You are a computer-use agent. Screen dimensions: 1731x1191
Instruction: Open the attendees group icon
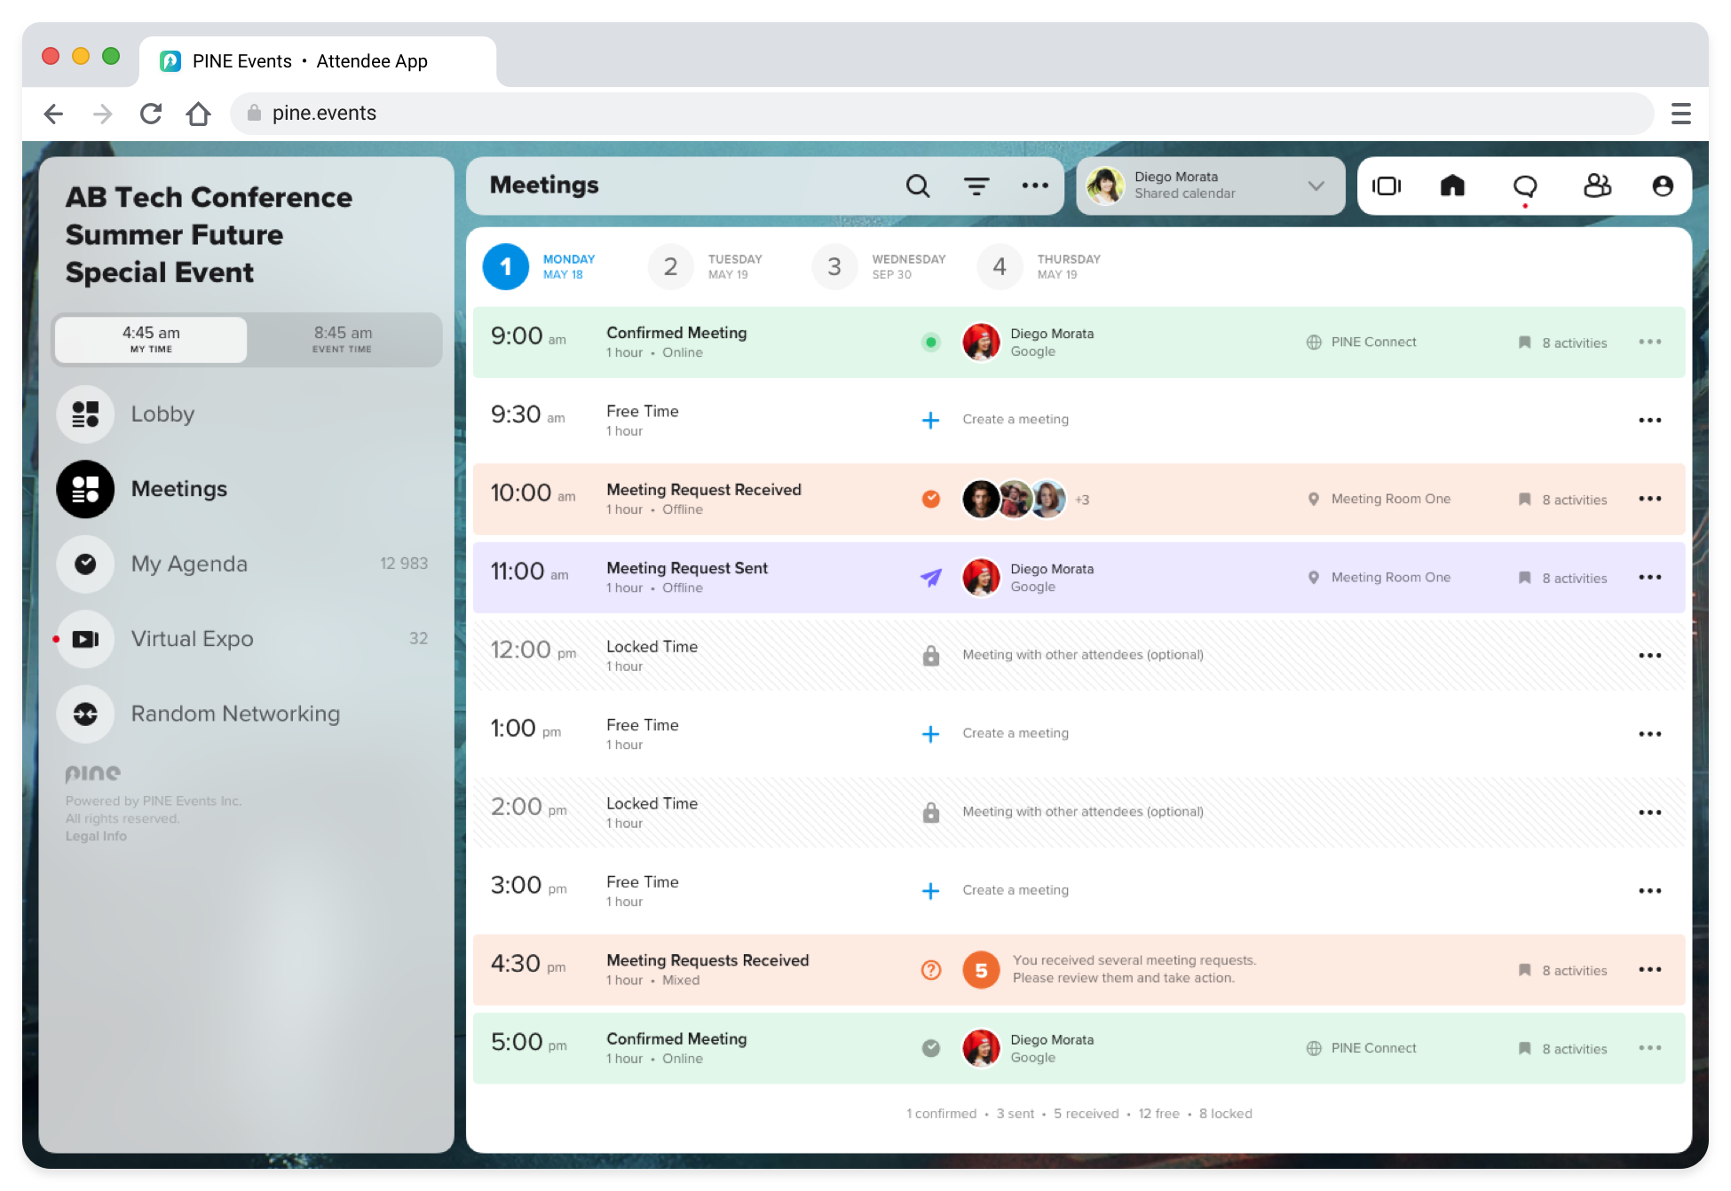[1597, 185]
